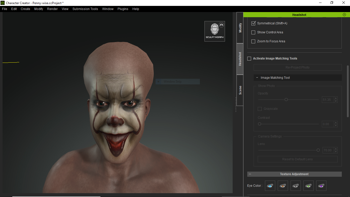Open the File menu
350x197 pixels.
tap(5, 9)
